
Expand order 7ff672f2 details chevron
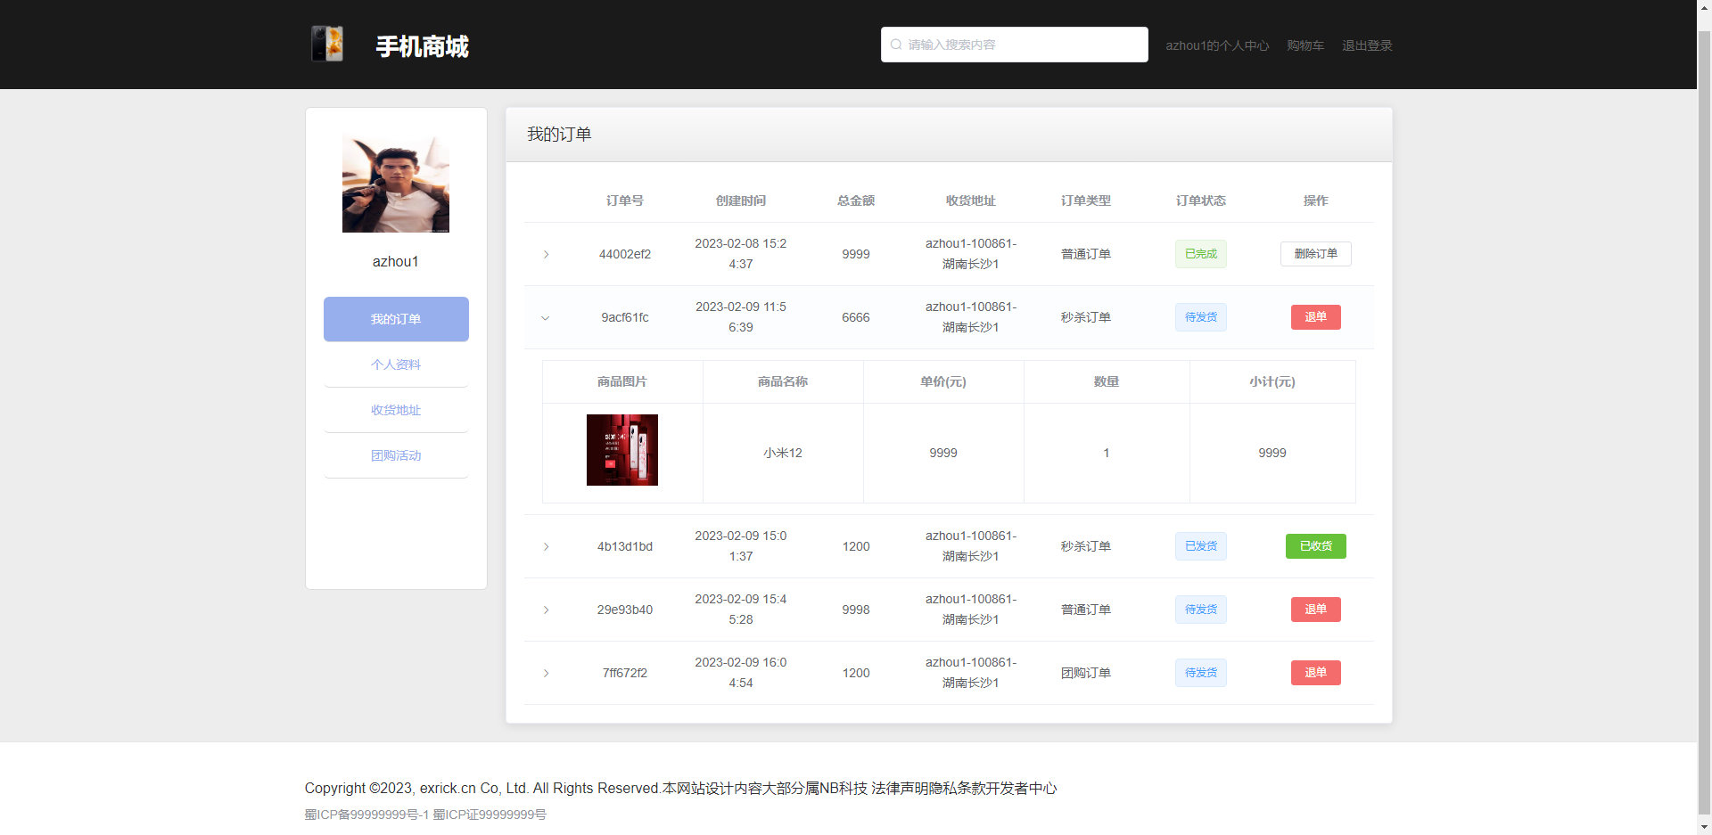pos(546,674)
